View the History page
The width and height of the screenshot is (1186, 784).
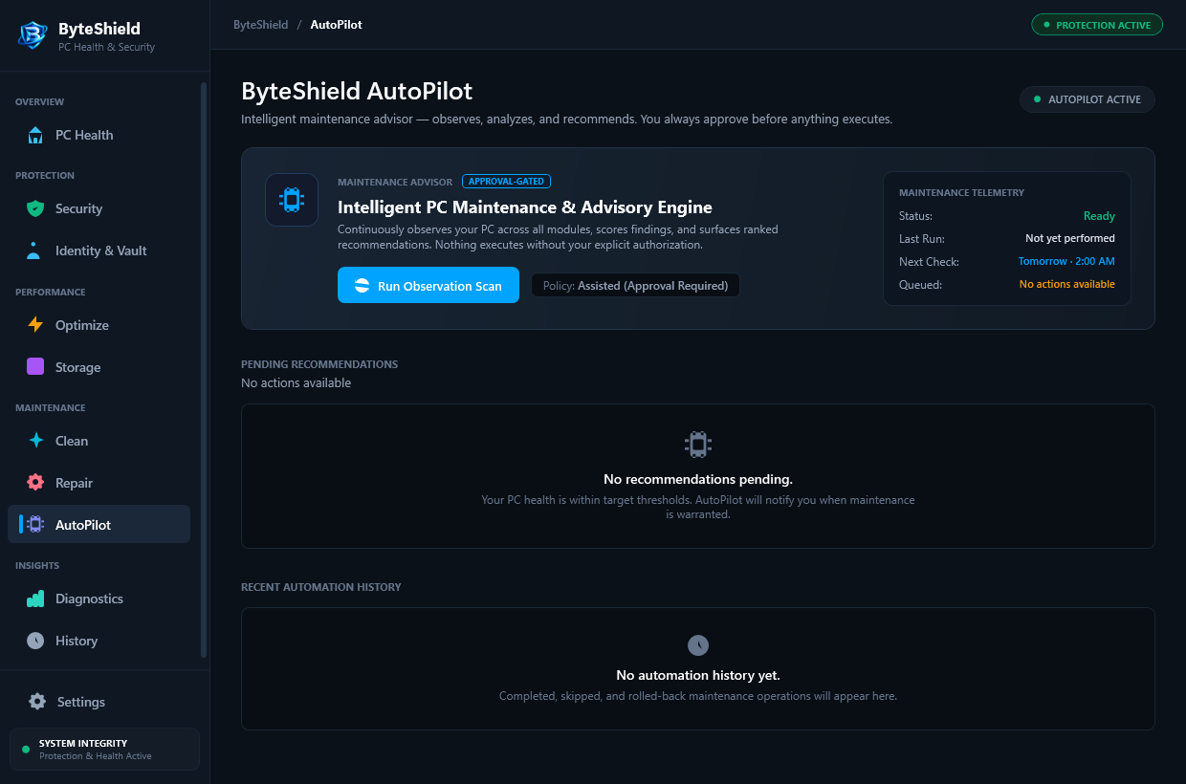[99, 641]
